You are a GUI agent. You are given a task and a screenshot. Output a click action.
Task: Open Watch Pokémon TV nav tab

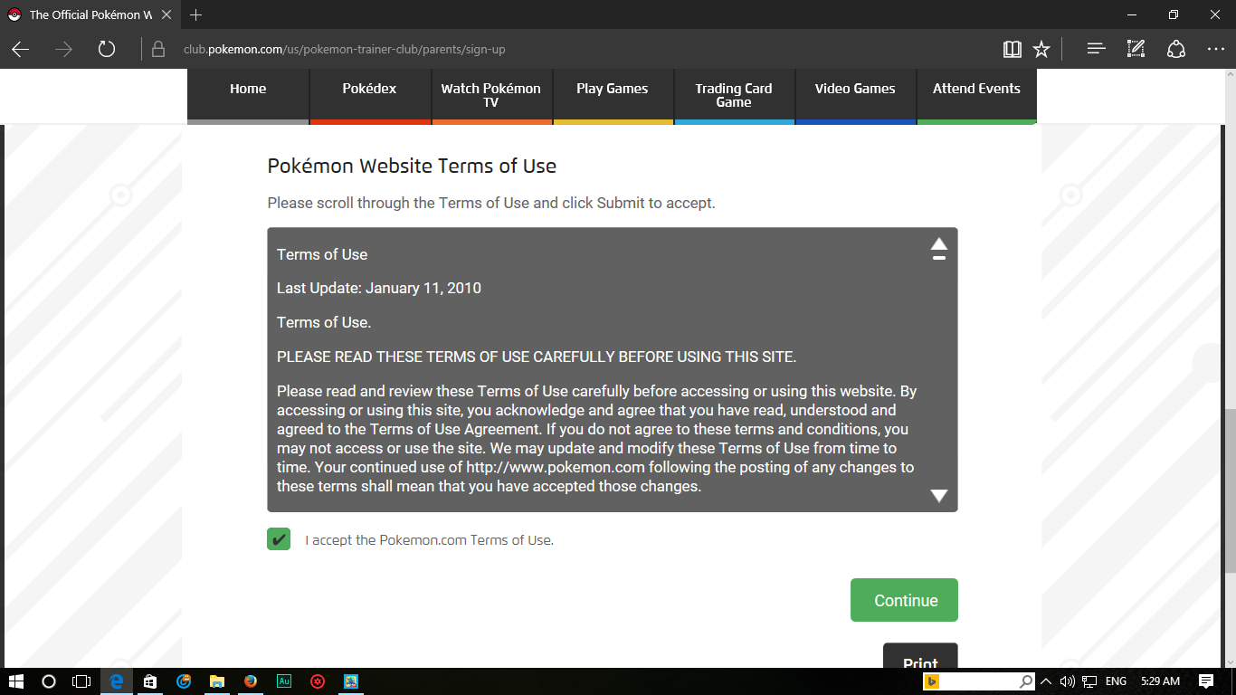pyautogui.click(x=490, y=95)
